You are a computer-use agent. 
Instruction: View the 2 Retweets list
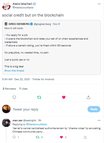tap(9, 89)
